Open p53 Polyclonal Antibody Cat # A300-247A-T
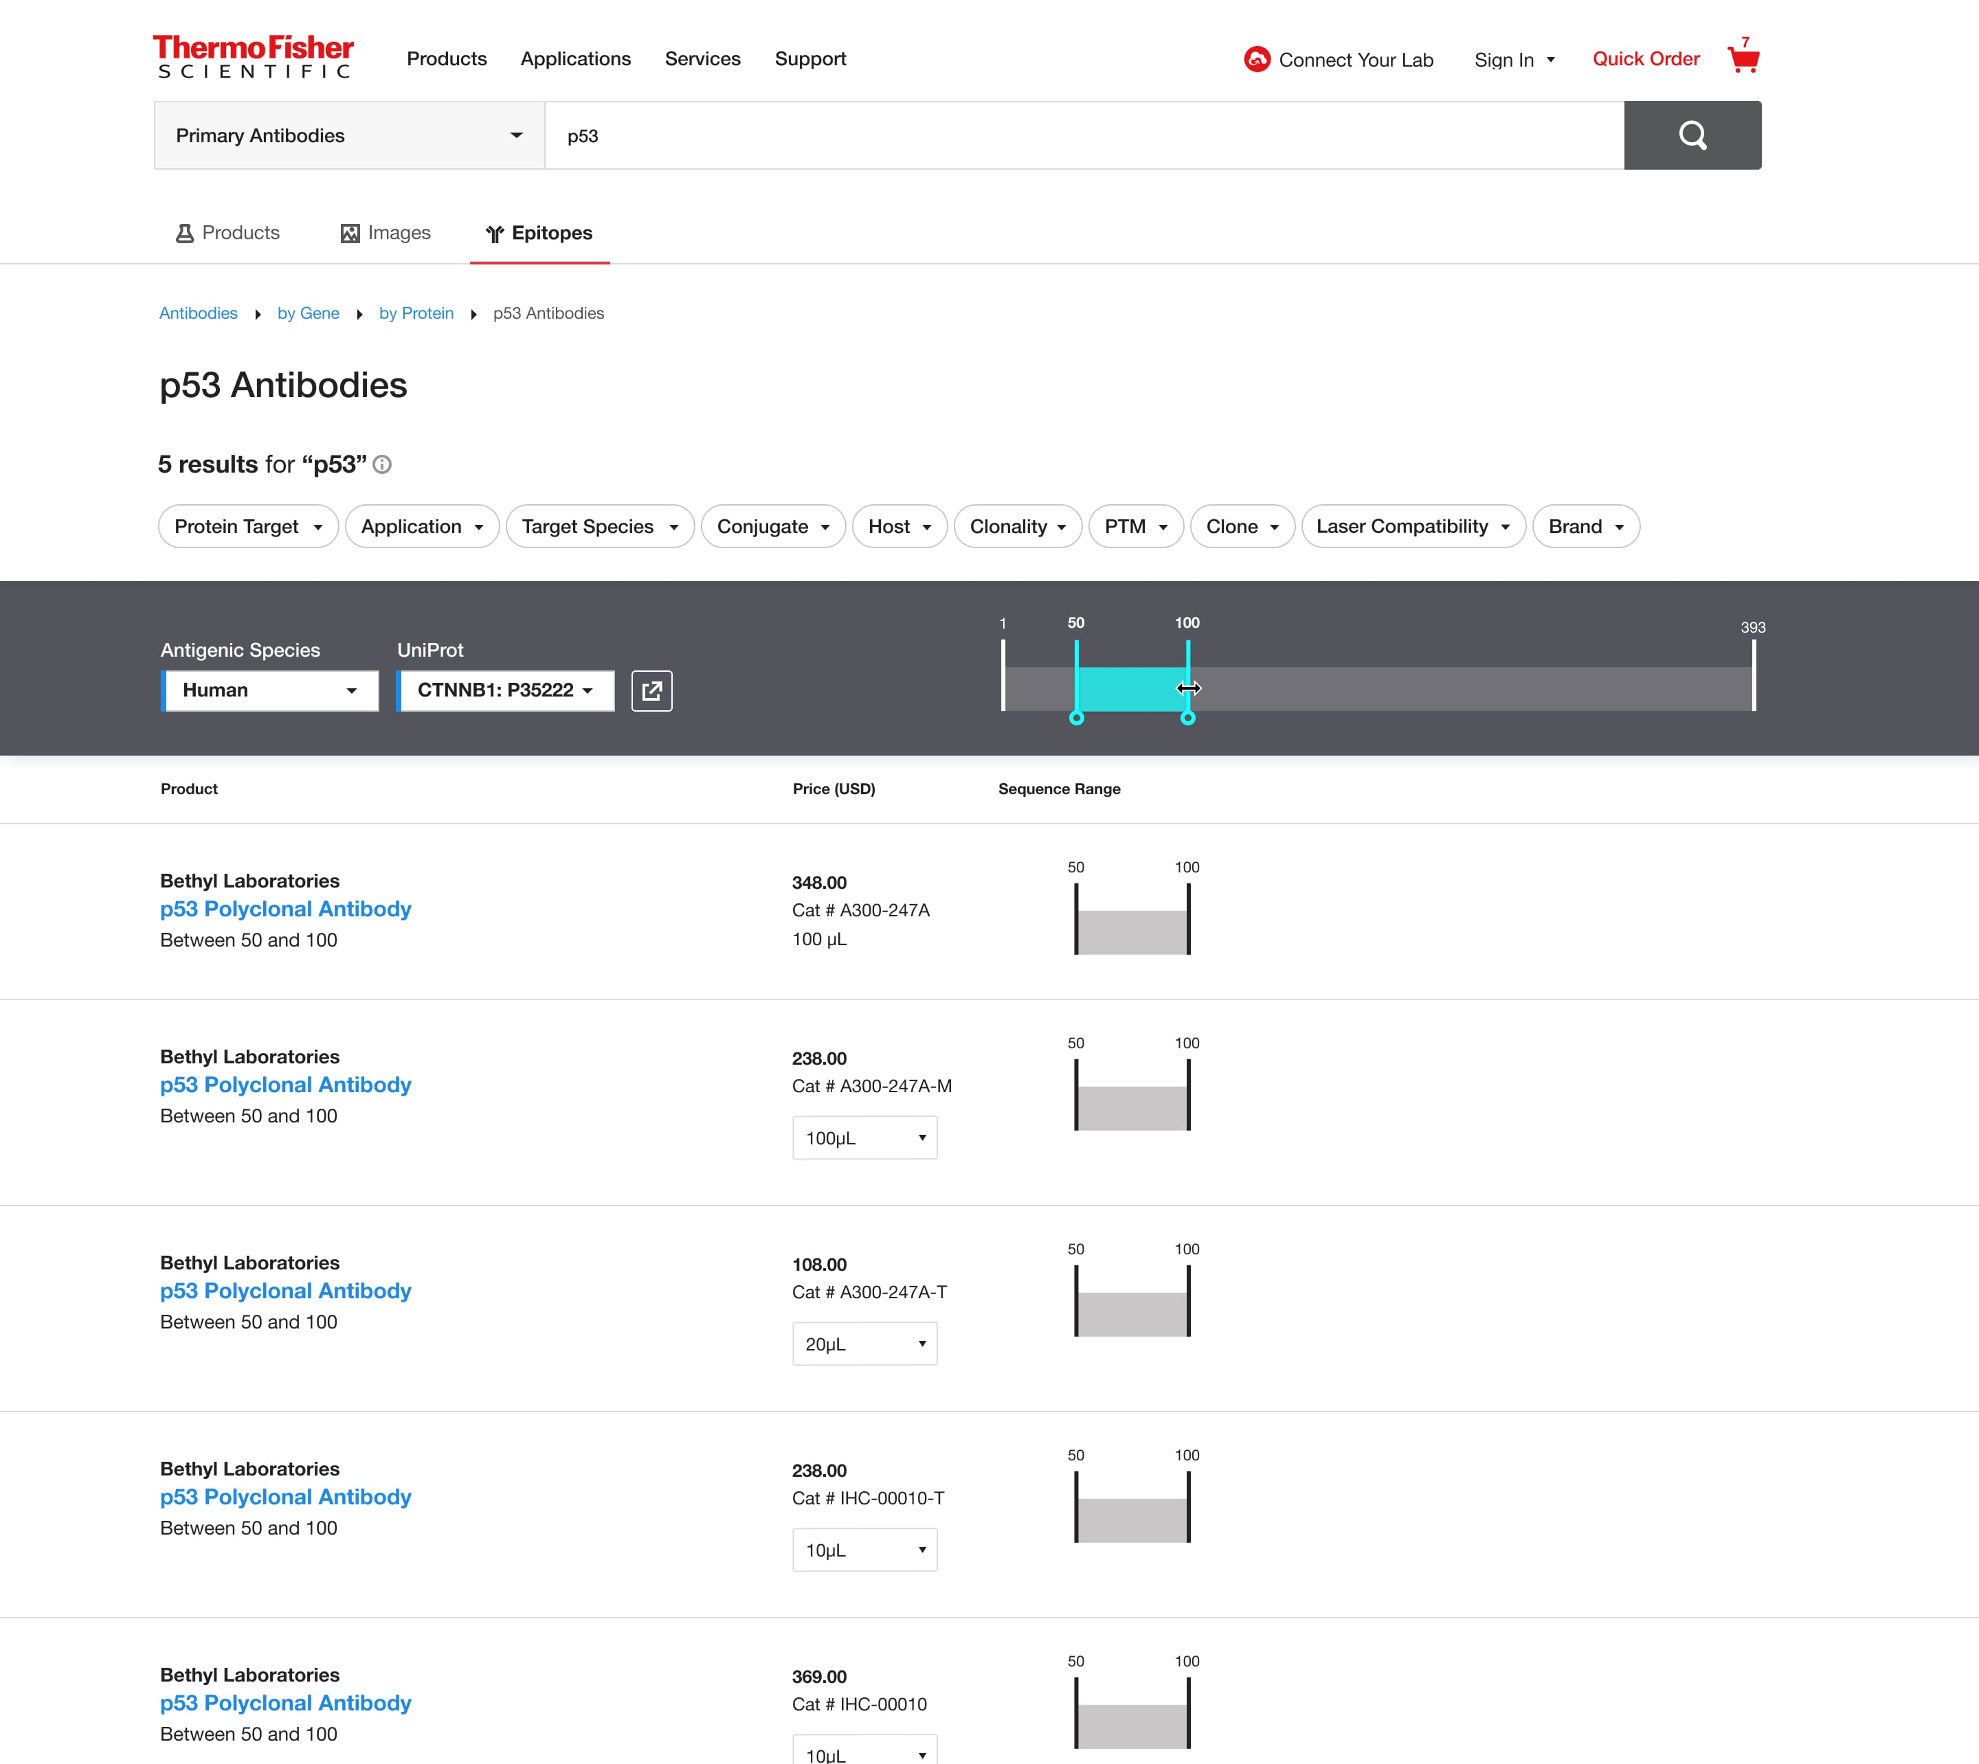1979x1764 pixels. (x=286, y=1291)
